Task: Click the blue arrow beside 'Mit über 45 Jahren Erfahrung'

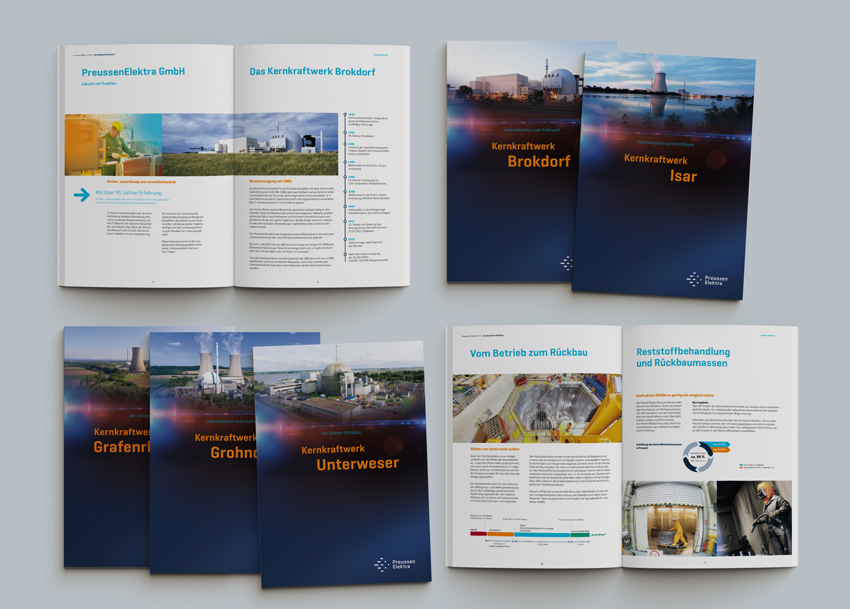Action: 81,195
